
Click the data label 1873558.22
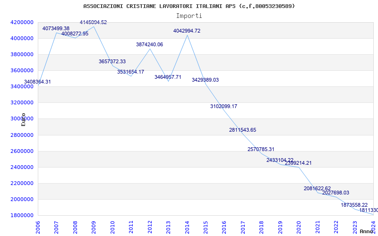pyautogui.click(x=354, y=205)
